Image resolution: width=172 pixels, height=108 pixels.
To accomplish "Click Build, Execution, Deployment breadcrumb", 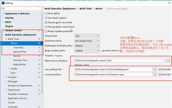I will (60, 9).
